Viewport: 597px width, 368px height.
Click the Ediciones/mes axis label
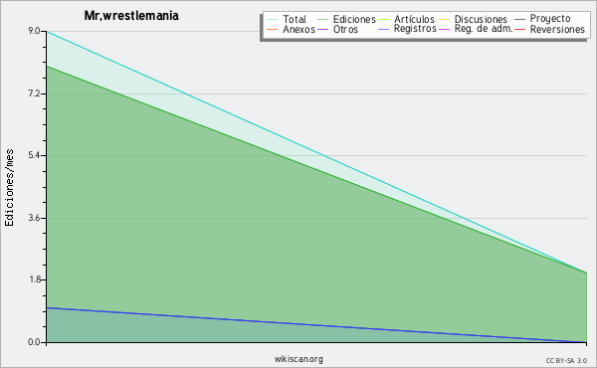tap(9, 188)
